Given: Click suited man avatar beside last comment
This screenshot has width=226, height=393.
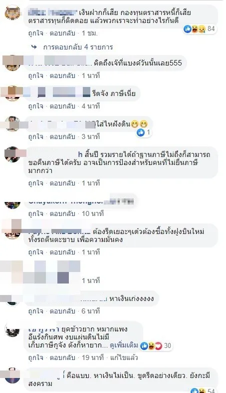Looking at the screenshot, I should [x=12, y=375].
